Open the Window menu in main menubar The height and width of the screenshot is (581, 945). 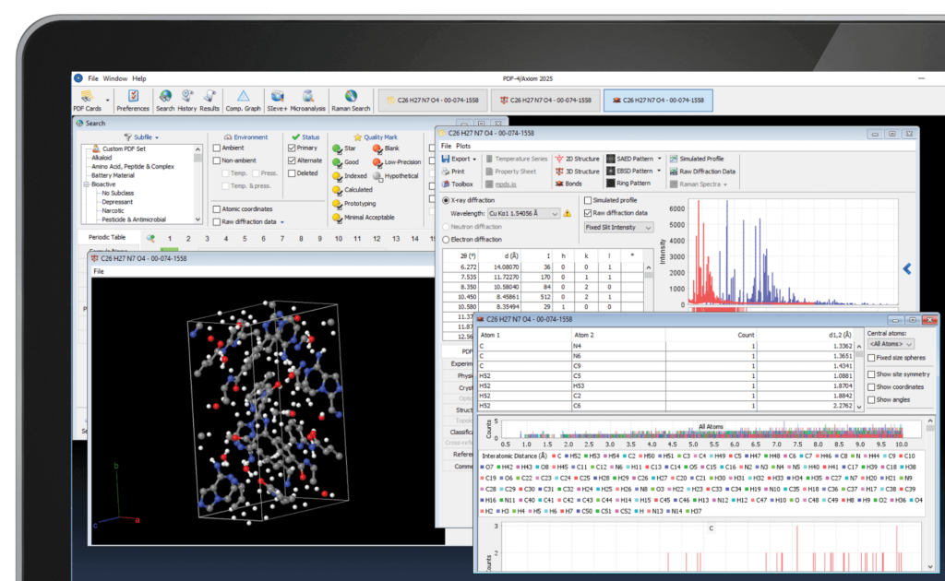(115, 78)
